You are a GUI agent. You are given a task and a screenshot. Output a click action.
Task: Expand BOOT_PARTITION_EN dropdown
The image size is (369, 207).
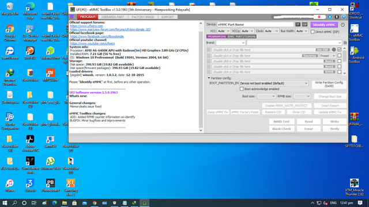pos(274,83)
